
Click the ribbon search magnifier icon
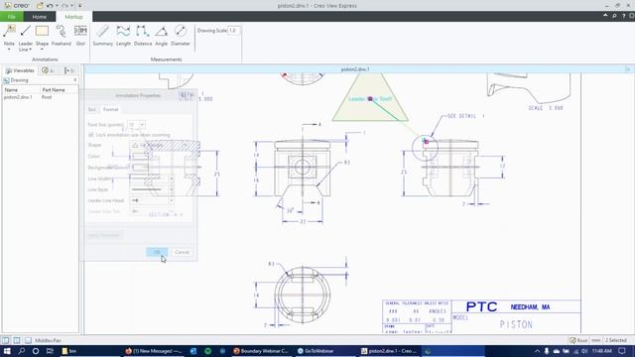click(614, 16)
